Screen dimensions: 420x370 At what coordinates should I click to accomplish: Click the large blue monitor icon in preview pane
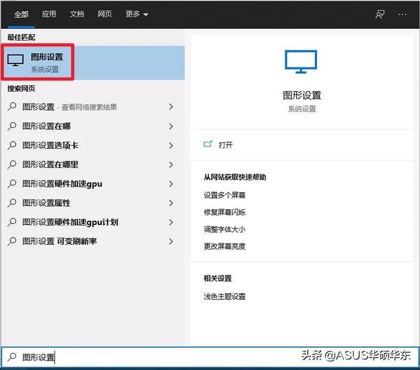[x=301, y=62]
